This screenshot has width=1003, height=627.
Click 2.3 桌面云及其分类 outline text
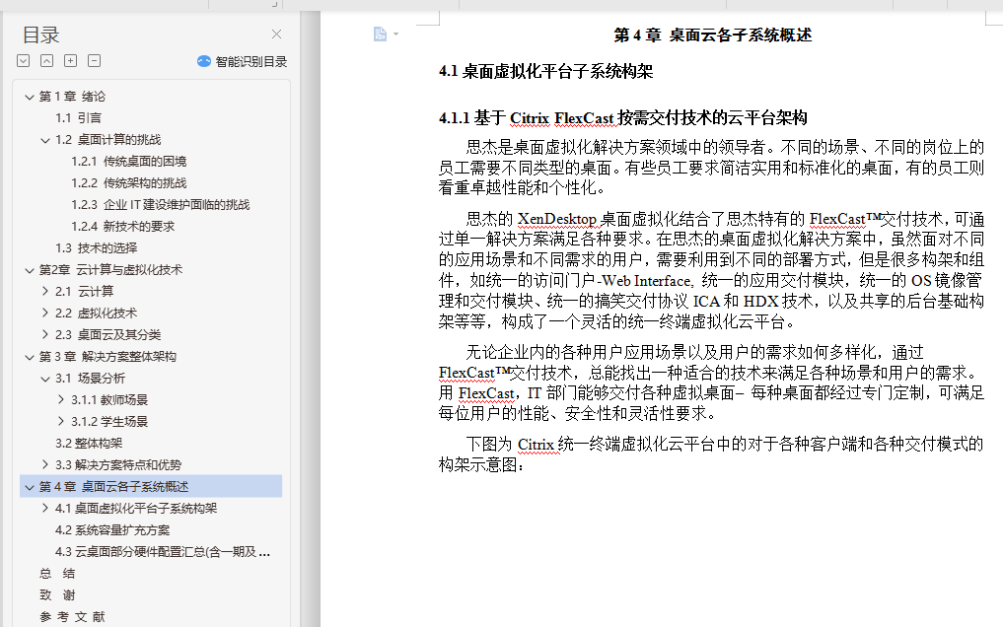point(108,335)
